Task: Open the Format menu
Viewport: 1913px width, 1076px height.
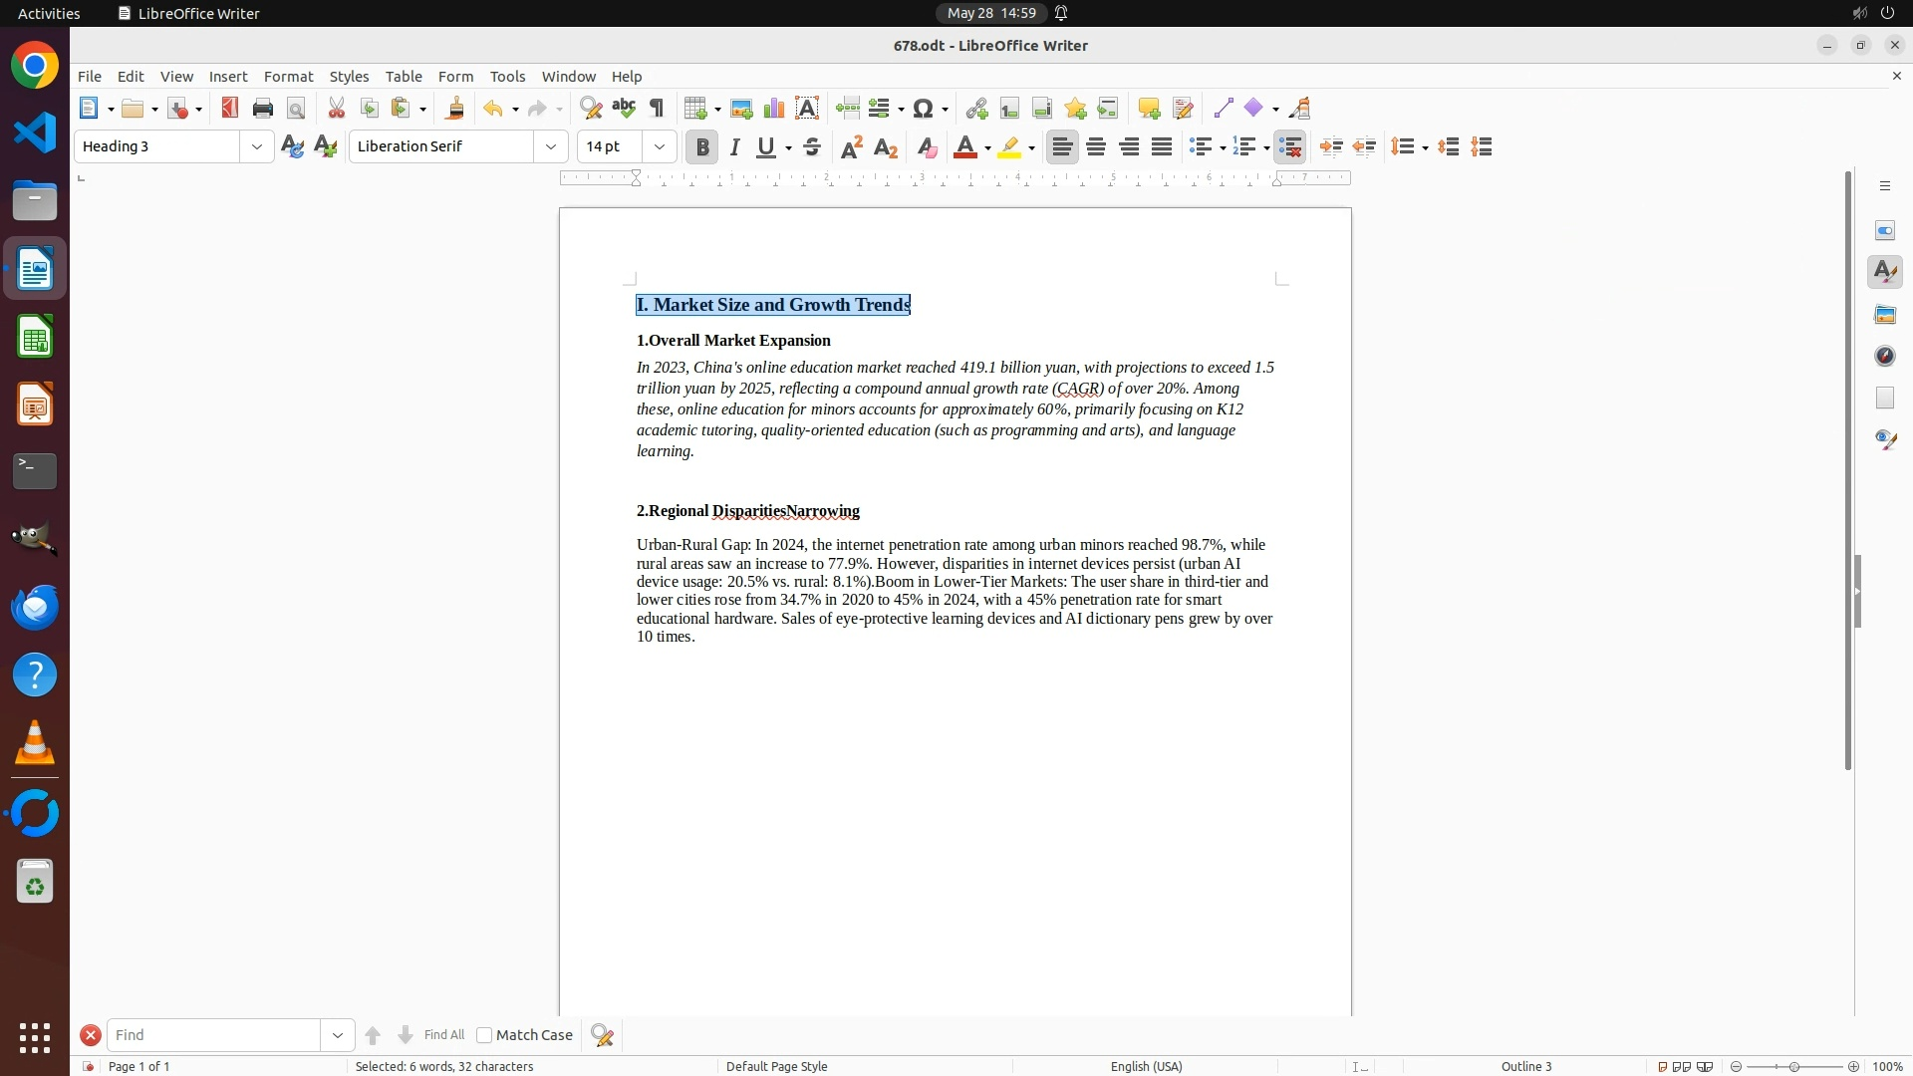Action: [288, 77]
